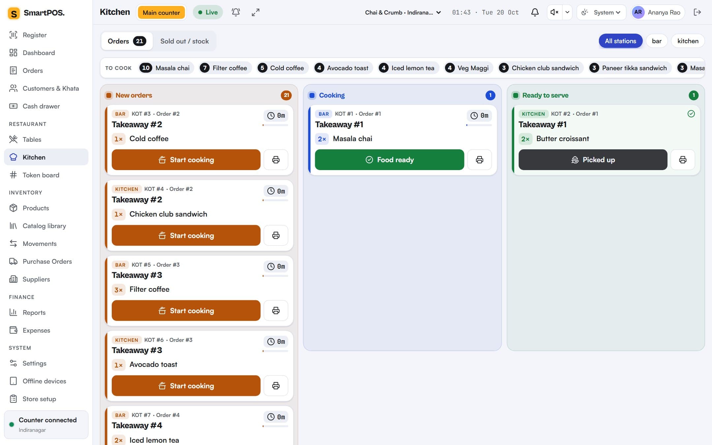Mark Butter croissant as Picked up

pyautogui.click(x=593, y=160)
